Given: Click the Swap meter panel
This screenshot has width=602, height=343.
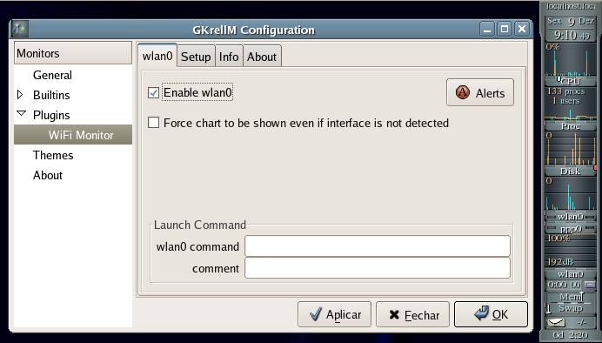Looking at the screenshot, I should tap(570, 308).
